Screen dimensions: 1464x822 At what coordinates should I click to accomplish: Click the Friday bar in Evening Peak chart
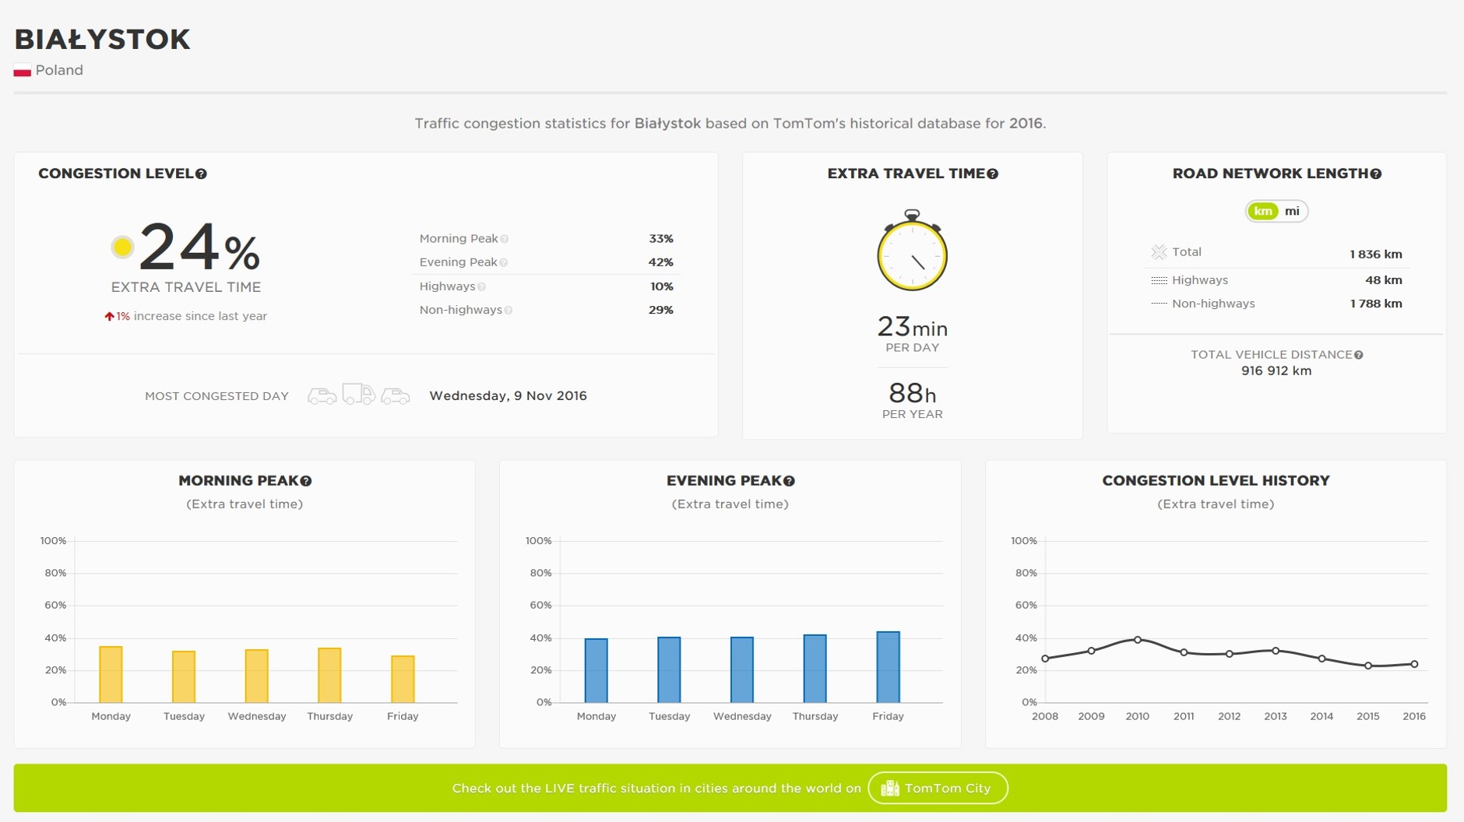[x=888, y=667]
